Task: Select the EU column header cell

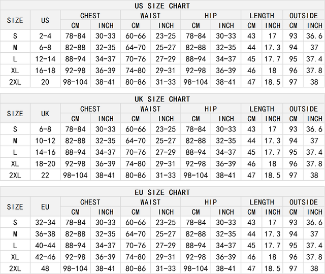Action: (45, 207)
